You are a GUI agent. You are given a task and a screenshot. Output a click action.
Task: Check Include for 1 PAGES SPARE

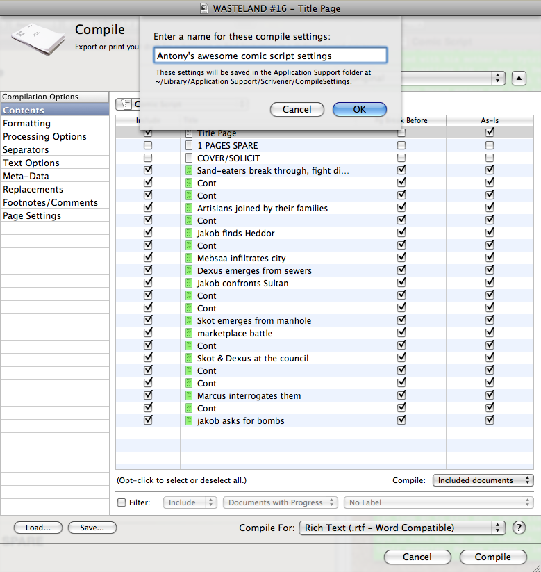[148, 146]
